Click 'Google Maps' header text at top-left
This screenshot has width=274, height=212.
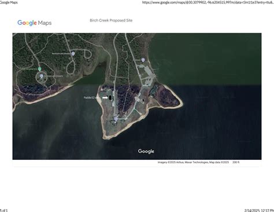(x=9, y=2)
